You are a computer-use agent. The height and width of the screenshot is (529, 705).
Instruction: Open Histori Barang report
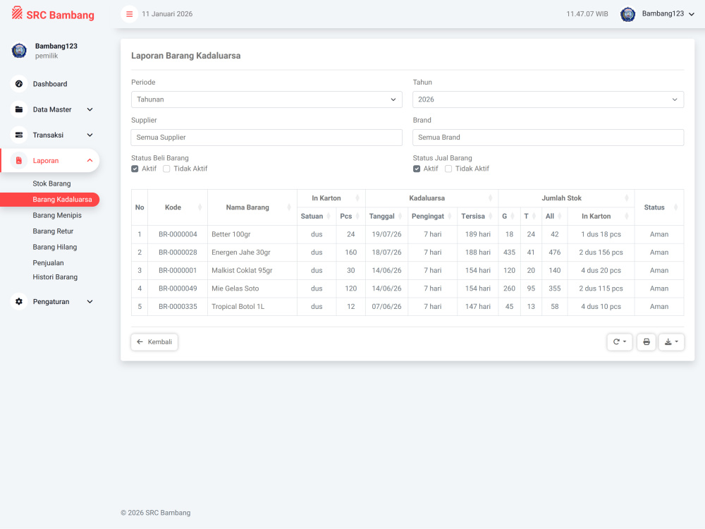[55, 277]
